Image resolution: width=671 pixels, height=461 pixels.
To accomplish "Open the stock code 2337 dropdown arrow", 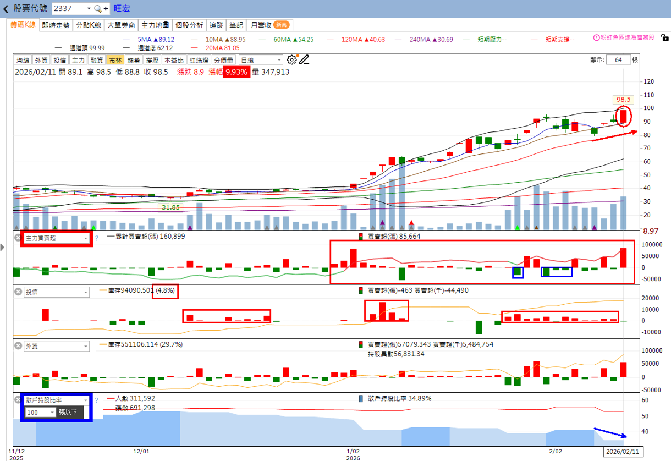I will click(89, 9).
